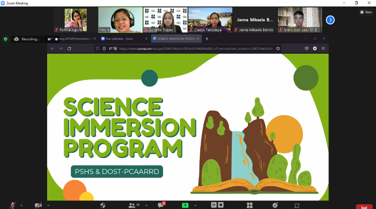Click the padlock site info icon
This screenshot has height=209, width=376.
click(x=104, y=49)
